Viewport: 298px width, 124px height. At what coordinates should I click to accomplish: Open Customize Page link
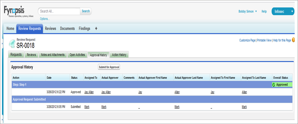(247, 40)
